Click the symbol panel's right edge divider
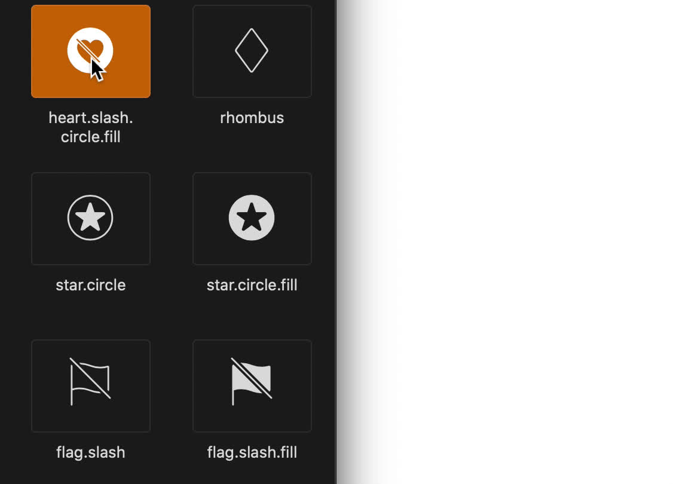673x484 pixels. [x=336, y=242]
